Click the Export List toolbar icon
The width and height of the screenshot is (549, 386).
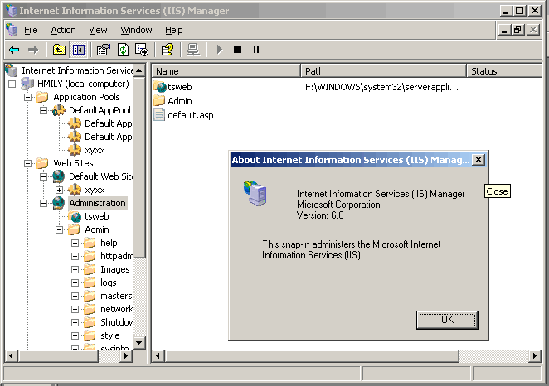(x=142, y=50)
